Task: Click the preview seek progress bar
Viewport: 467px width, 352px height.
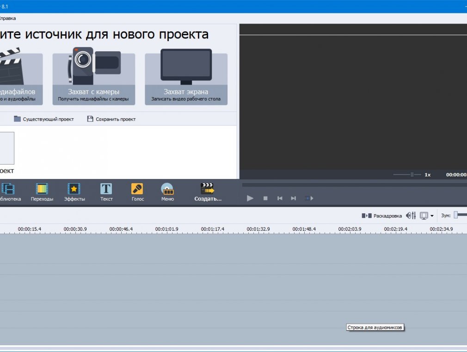Action: point(355,185)
